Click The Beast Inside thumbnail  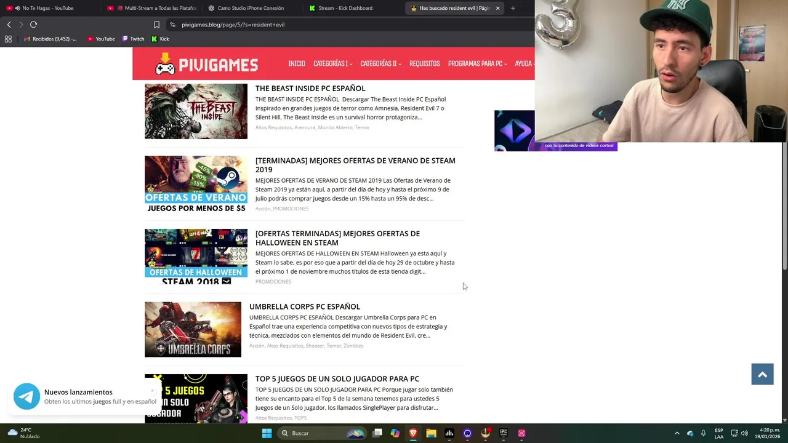(x=196, y=111)
